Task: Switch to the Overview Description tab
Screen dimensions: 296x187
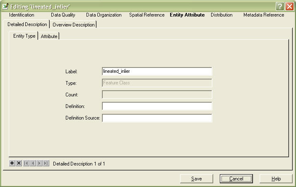Action: click(74, 25)
